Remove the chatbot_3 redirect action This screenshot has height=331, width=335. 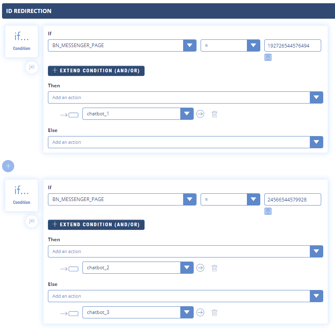214,313
